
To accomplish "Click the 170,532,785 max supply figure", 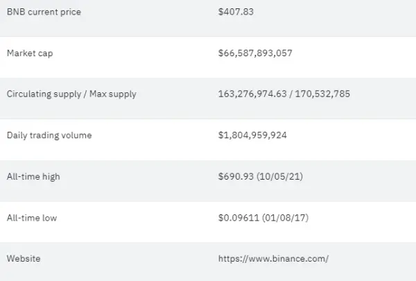I will [x=322, y=94].
